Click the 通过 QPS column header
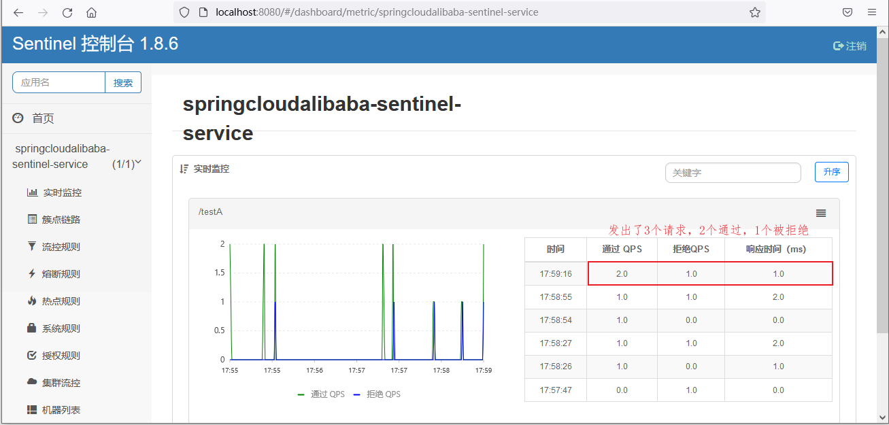This screenshot has width=889, height=425. [622, 250]
